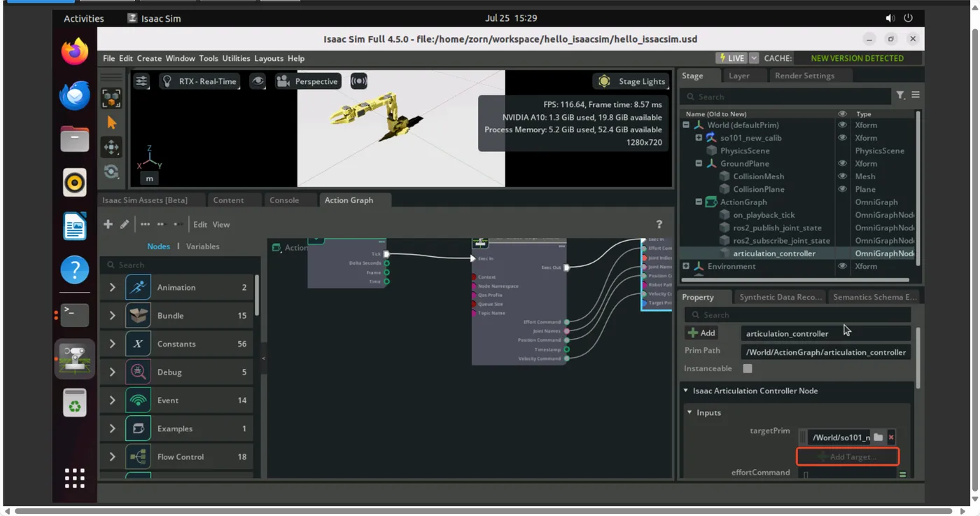Click NEW VERSION DETECTED notice

pyautogui.click(x=857, y=58)
